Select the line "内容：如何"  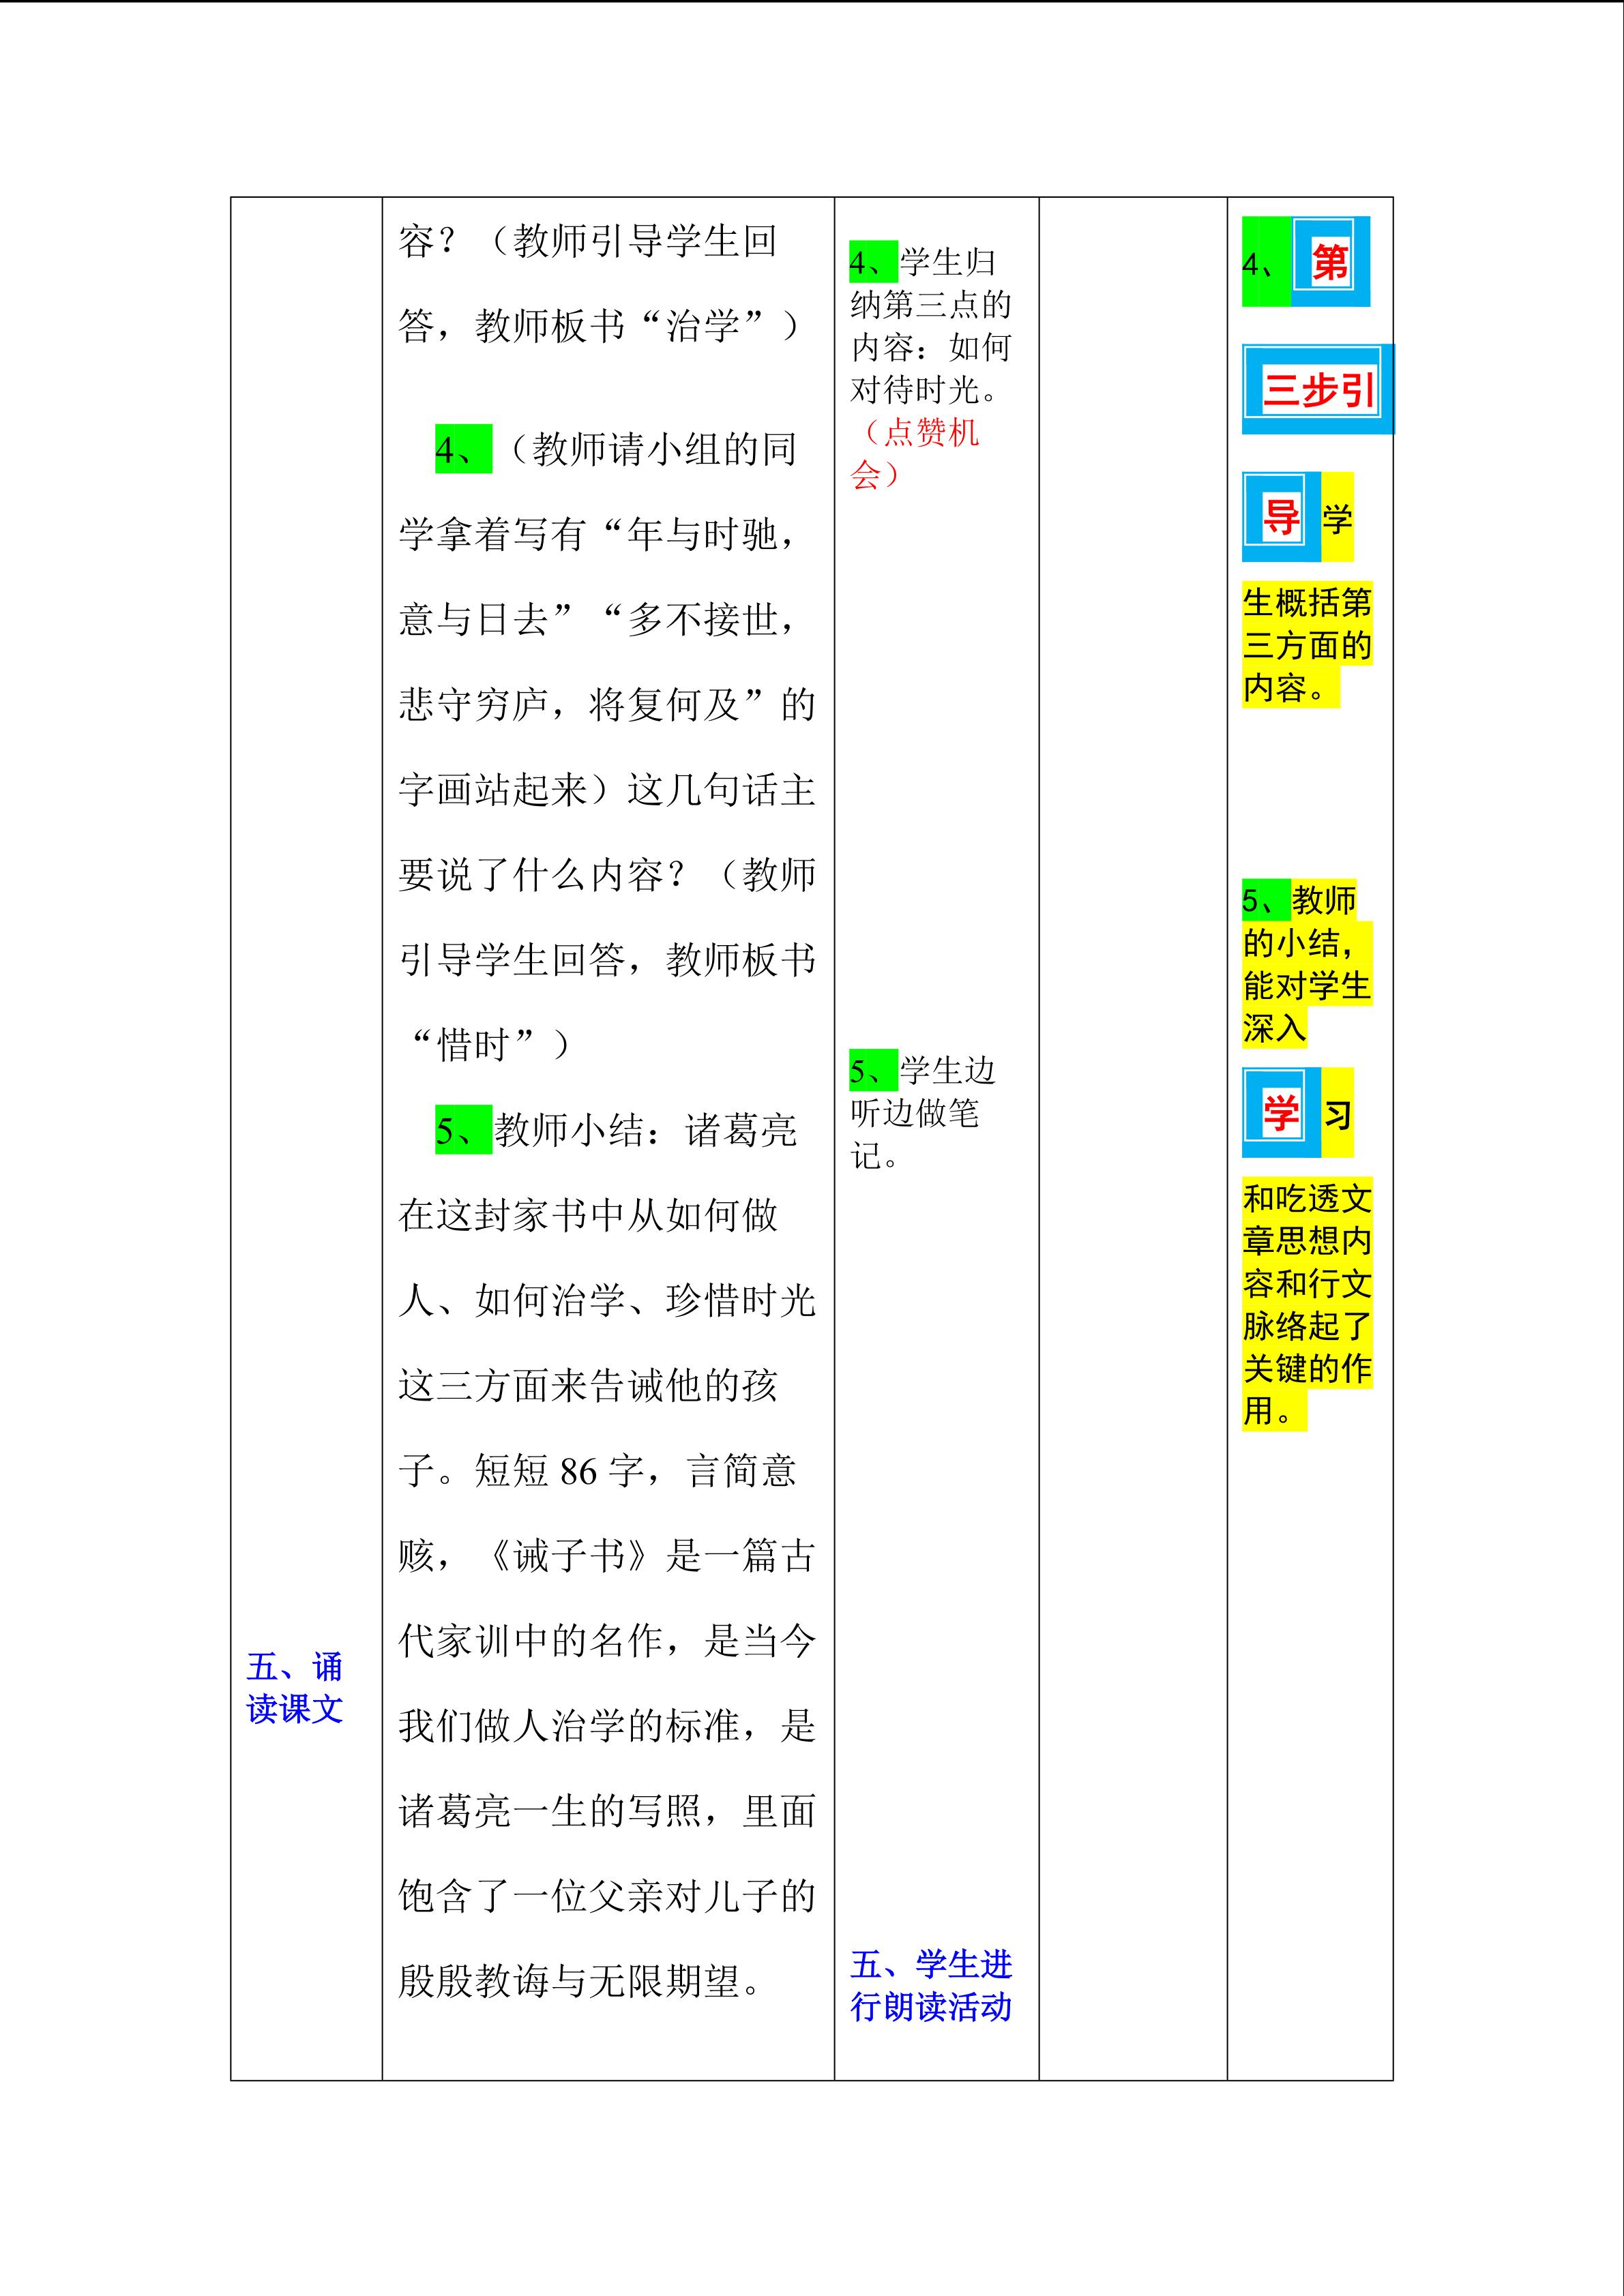pos(931,347)
